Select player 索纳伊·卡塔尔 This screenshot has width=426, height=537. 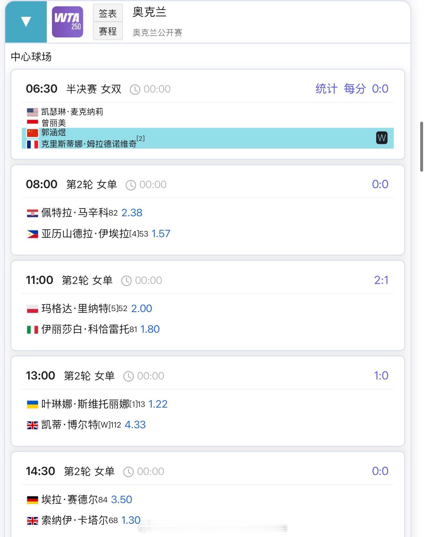point(75,520)
